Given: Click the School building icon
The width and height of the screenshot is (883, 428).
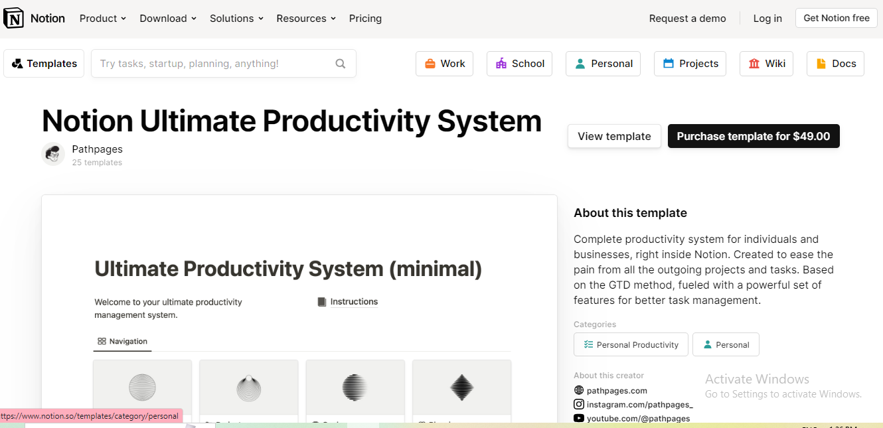Looking at the screenshot, I should (501, 64).
